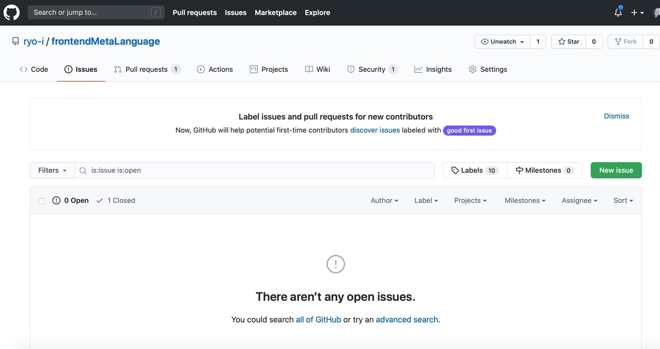Viewport: 660px width, 349px height.
Task: Select the Issues repository tab
Action: tap(81, 69)
